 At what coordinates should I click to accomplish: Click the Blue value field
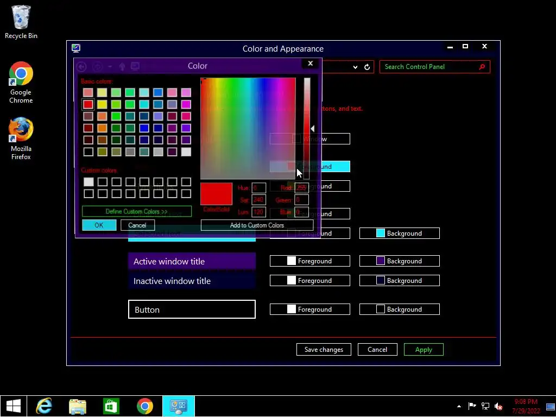(301, 212)
